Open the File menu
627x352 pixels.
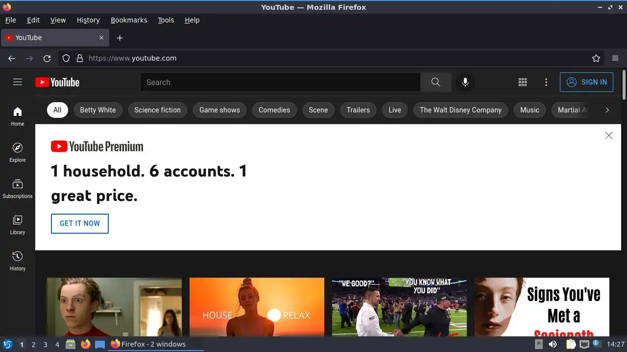tap(11, 20)
